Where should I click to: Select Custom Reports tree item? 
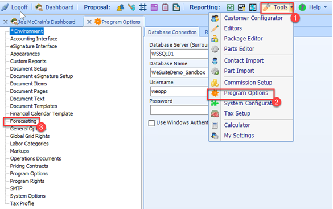(x=28, y=61)
